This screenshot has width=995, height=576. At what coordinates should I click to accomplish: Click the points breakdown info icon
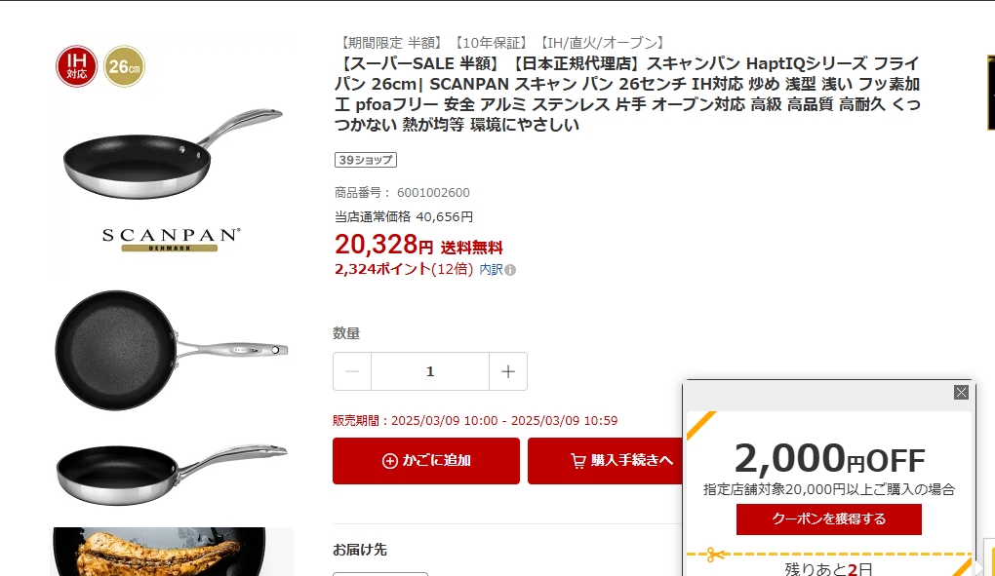coord(510,270)
